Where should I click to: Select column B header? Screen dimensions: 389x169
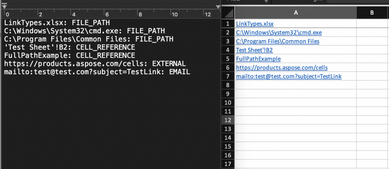click(x=372, y=13)
